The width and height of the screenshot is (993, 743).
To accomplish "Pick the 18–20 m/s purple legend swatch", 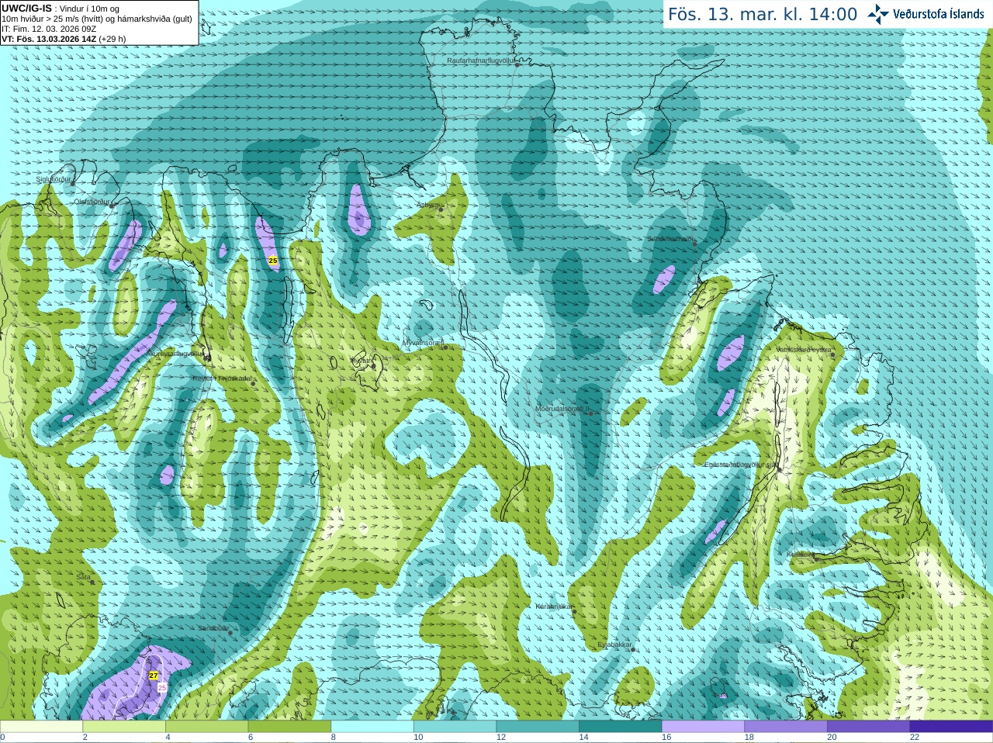I will click(786, 727).
